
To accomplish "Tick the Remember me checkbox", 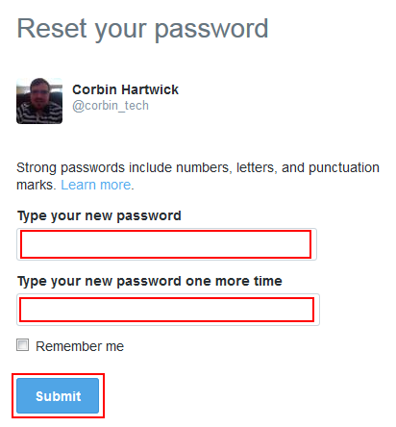I will (x=22, y=345).
